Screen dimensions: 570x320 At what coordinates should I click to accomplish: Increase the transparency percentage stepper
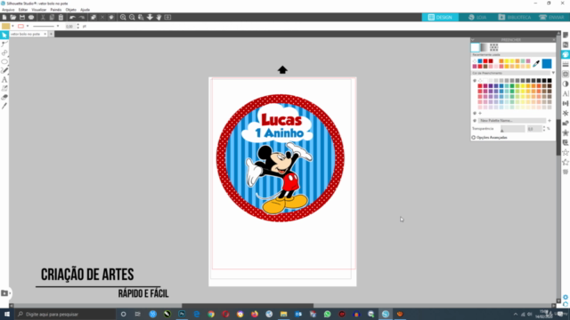[x=544, y=127]
